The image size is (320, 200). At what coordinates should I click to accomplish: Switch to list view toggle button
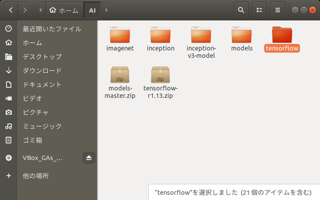click(x=259, y=10)
